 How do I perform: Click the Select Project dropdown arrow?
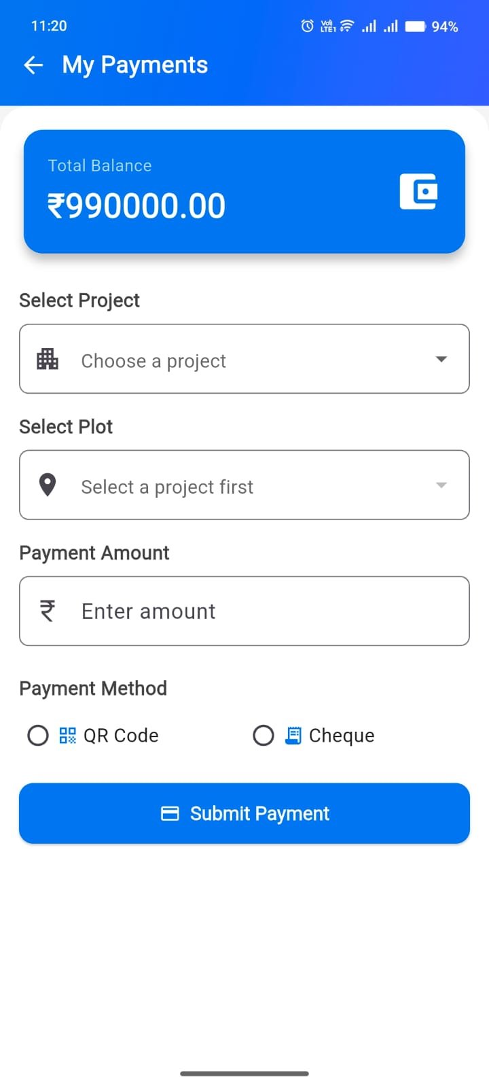point(441,359)
